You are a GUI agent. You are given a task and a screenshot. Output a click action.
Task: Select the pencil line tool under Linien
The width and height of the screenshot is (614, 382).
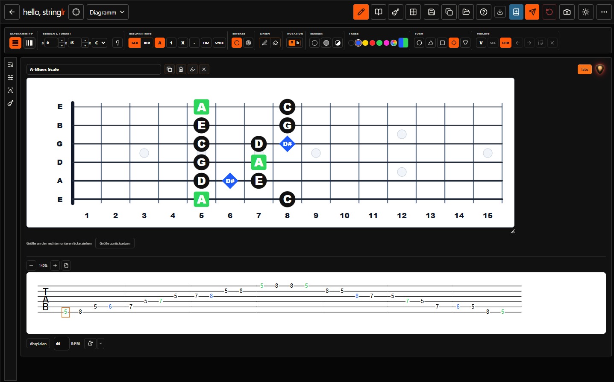(264, 43)
